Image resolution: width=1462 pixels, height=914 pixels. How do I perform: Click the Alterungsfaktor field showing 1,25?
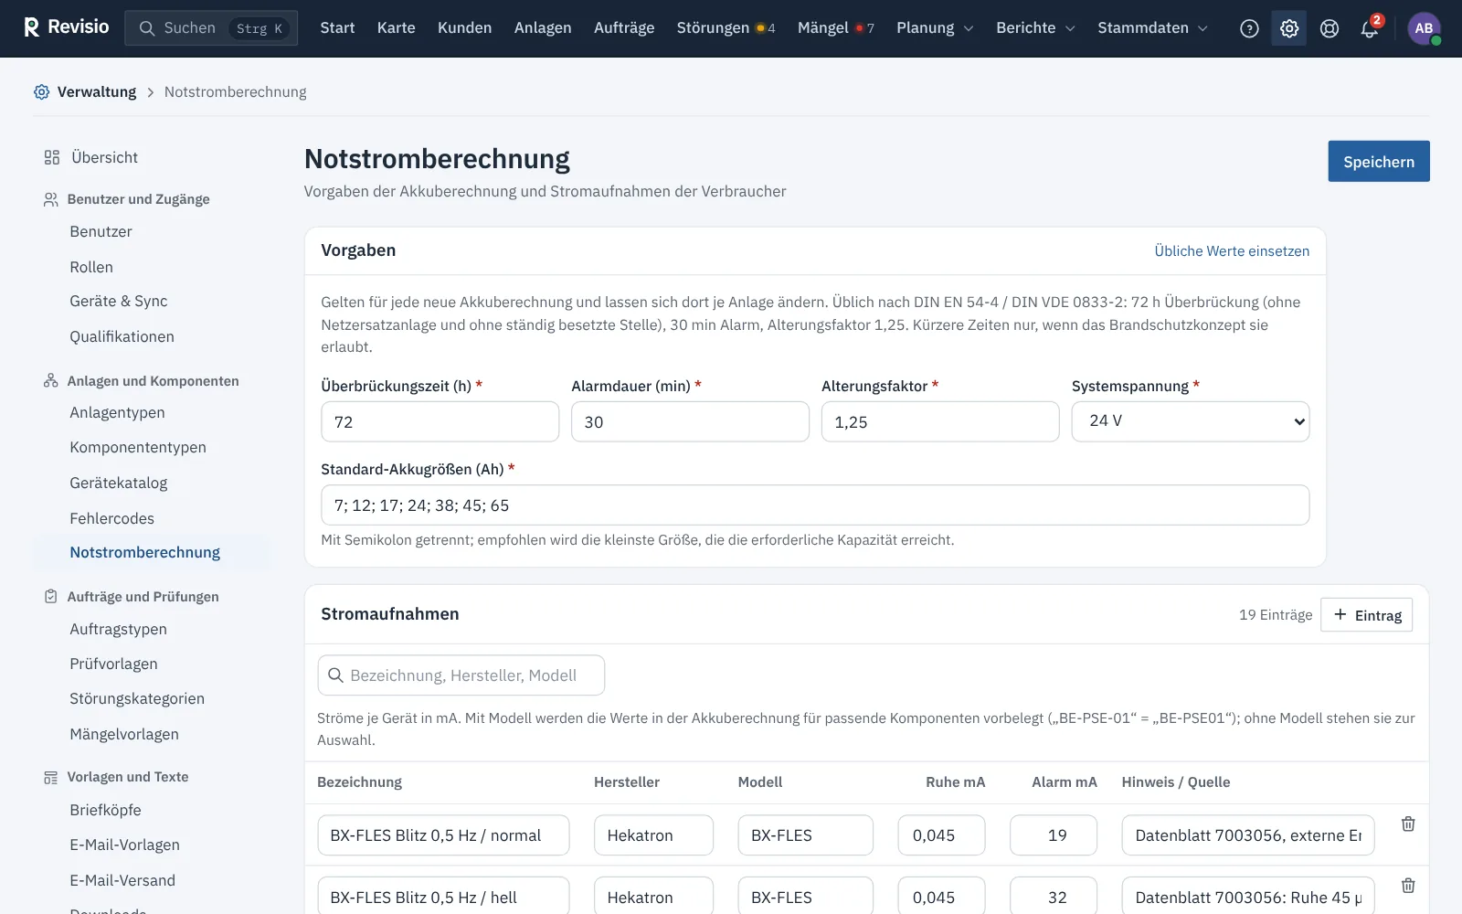click(940, 421)
